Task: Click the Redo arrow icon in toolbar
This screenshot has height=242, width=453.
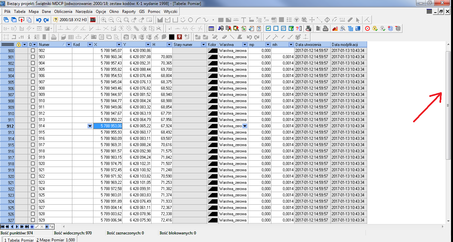Action: [46, 20]
